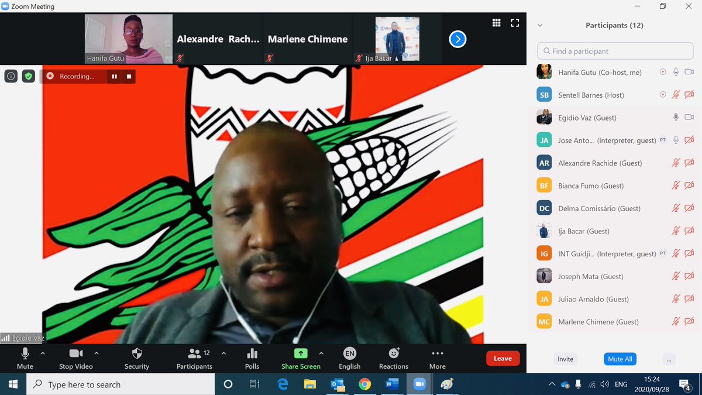702x395 pixels.
Task: Toggle the Participants panel
Action: pyautogui.click(x=195, y=358)
